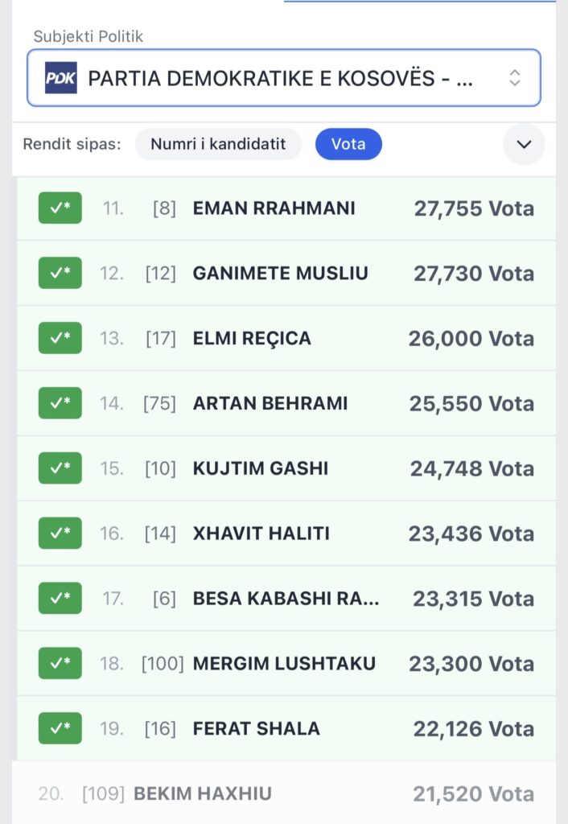Click green checkmark badge beside Eman Rrahmani
This screenshot has width=568, height=824.
pos(60,208)
